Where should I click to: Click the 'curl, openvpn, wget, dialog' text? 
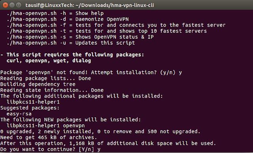click(49, 60)
